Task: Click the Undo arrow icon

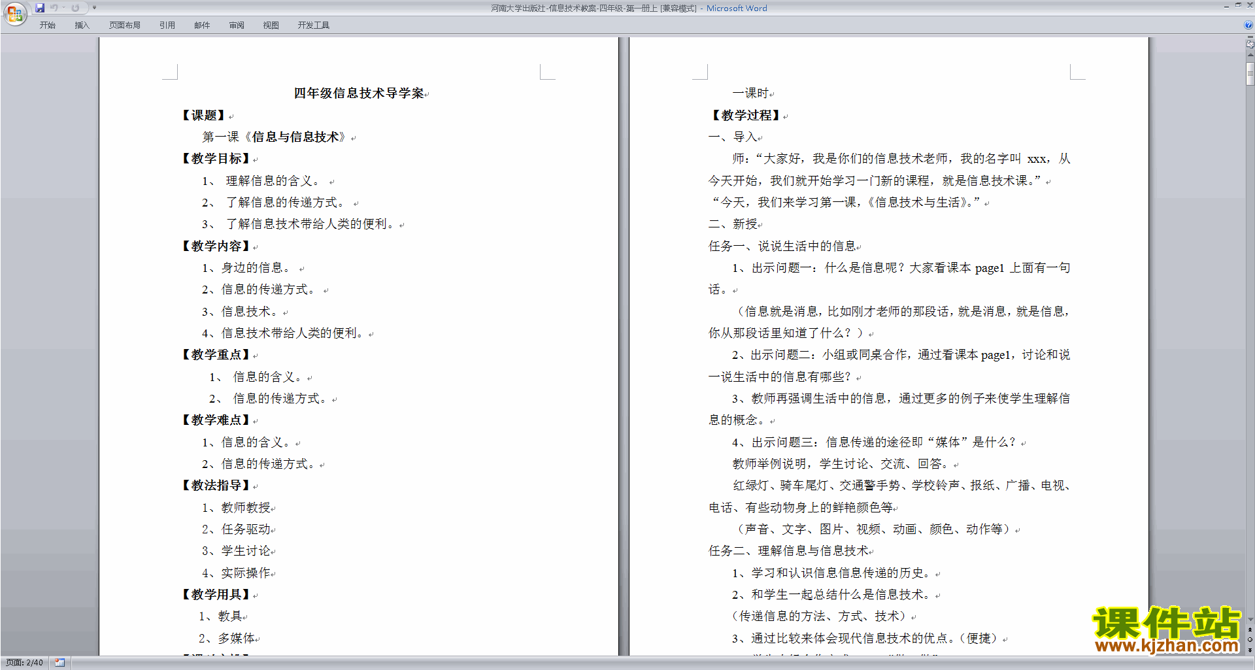Action: (54, 8)
